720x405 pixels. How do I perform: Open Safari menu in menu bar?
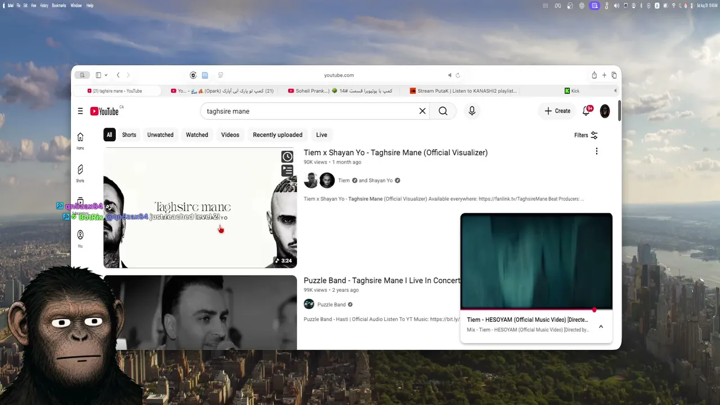click(x=11, y=6)
